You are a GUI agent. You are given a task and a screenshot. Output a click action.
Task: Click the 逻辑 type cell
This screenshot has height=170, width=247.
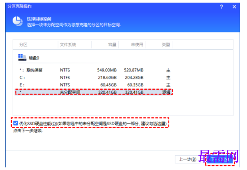[x=167, y=92]
